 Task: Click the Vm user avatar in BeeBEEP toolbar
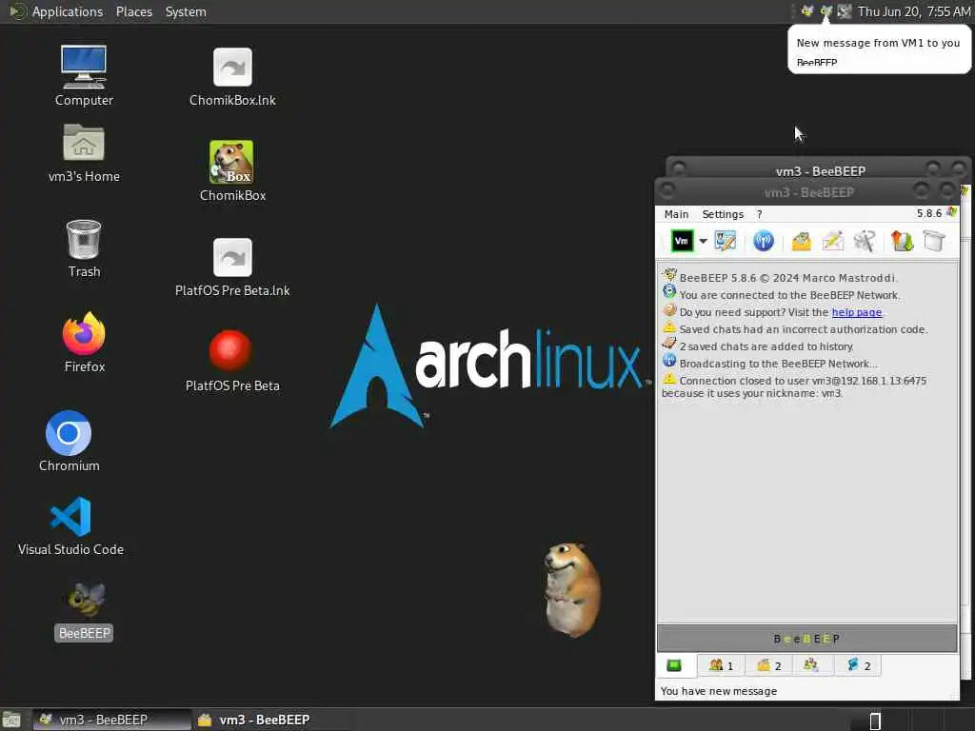(x=682, y=241)
